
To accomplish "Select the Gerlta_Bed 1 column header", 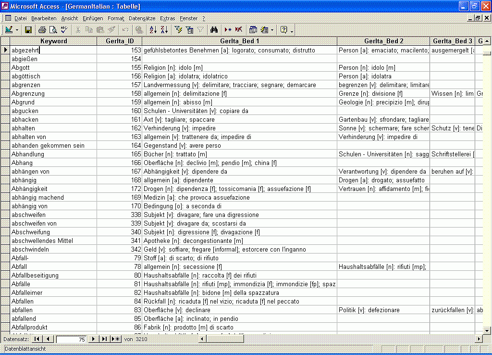I will (240, 41).
